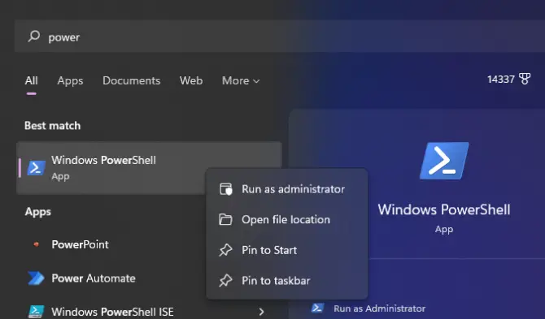Viewport: 545px width, 319px height.
Task: Expand the More filters dropdown
Action: point(241,81)
